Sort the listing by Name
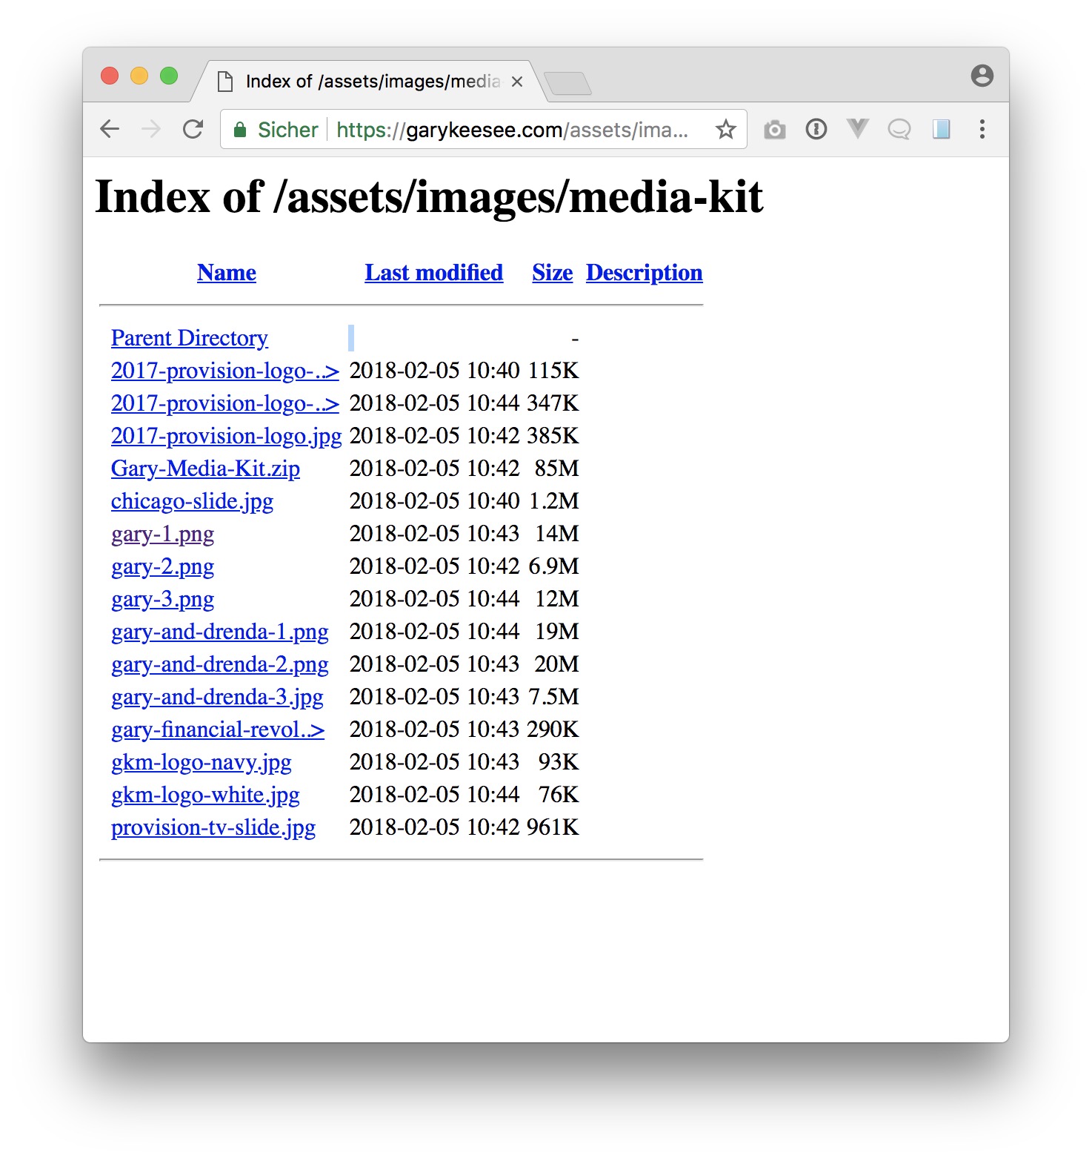This screenshot has height=1161, width=1092. click(227, 273)
